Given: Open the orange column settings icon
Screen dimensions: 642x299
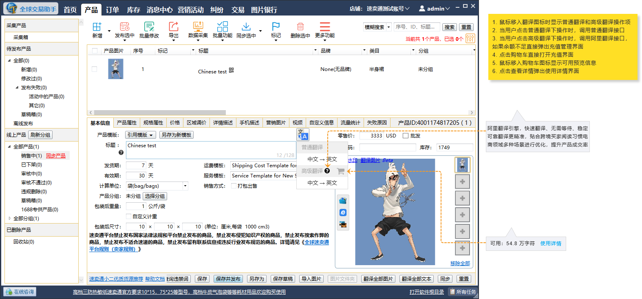Looking at the screenshot, I should 470,38.
